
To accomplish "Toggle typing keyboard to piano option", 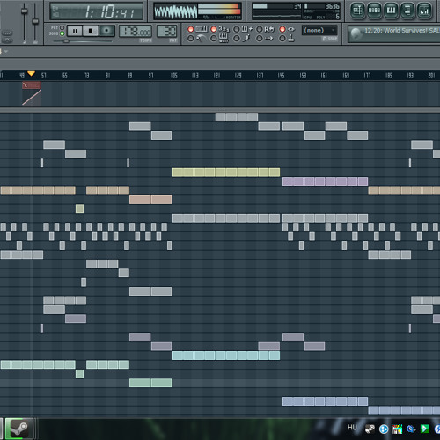I will point(198,29).
